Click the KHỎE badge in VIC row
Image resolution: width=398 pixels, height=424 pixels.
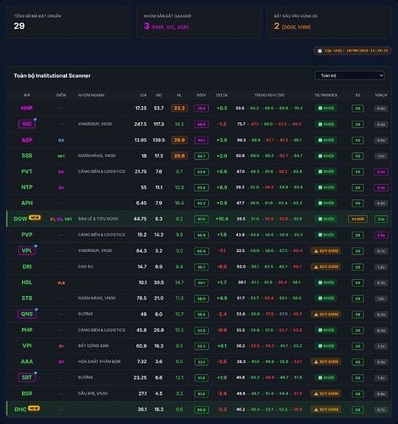[326, 125]
